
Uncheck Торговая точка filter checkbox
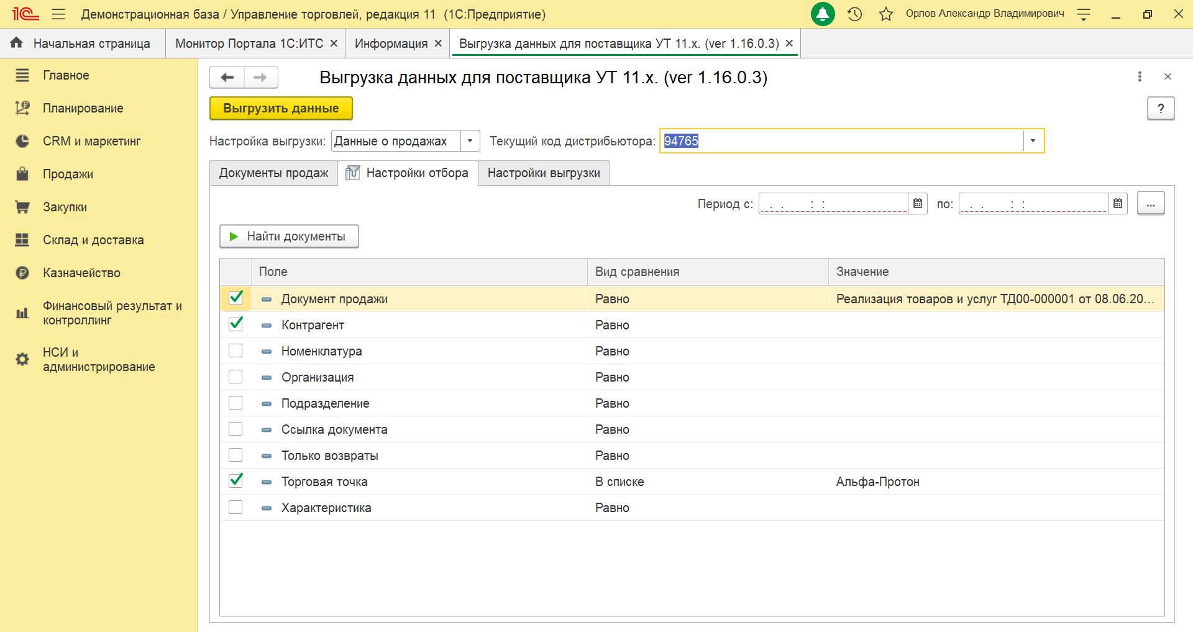pyautogui.click(x=235, y=481)
